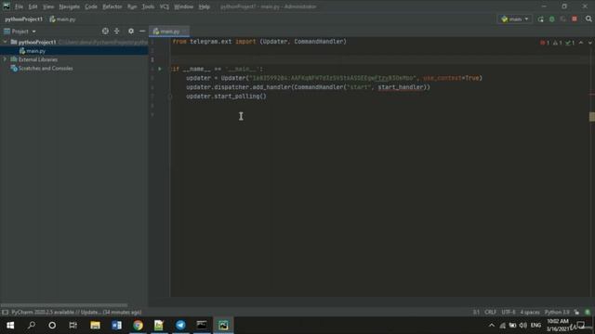Open the Refactor menu
The height and width of the screenshot is (334, 595).
tap(112, 6)
